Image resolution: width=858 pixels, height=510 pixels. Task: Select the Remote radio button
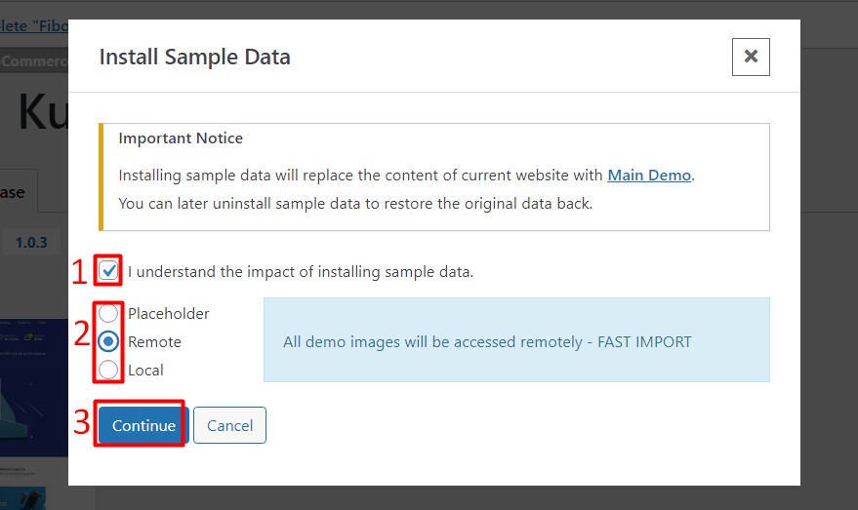pyautogui.click(x=108, y=341)
